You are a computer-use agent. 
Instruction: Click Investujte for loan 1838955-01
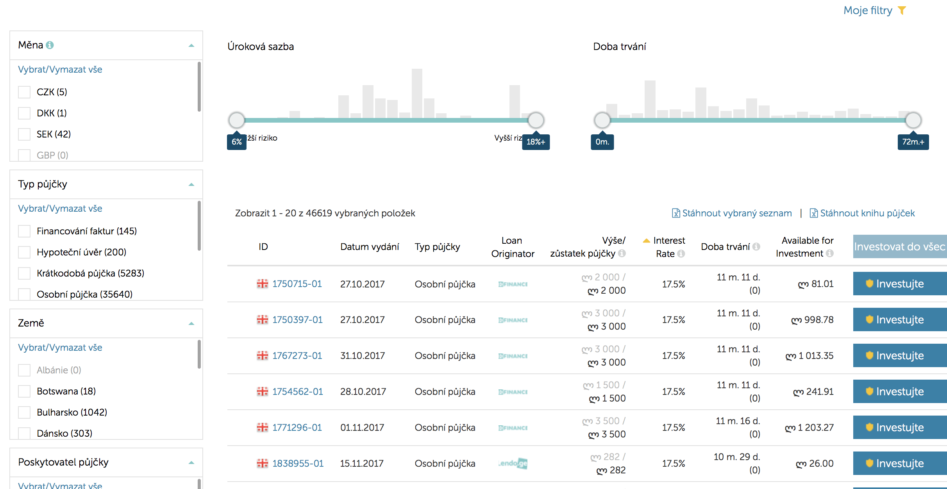coord(900,463)
